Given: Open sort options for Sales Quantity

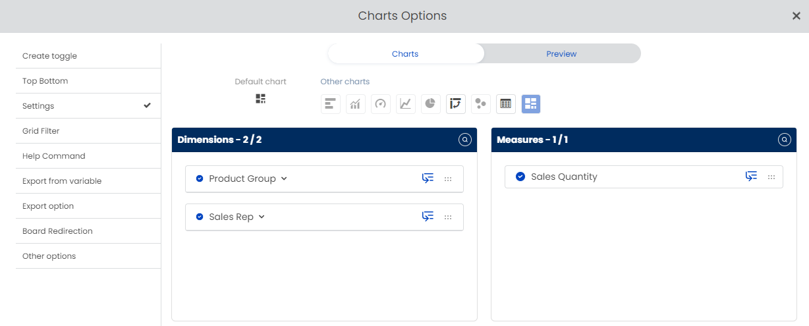Looking at the screenshot, I should (x=751, y=177).
